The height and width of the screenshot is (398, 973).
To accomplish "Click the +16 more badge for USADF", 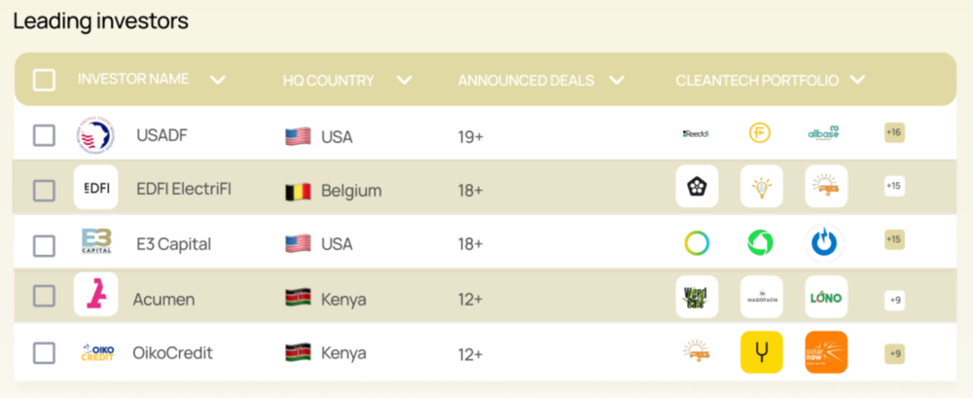I will 894,133.
